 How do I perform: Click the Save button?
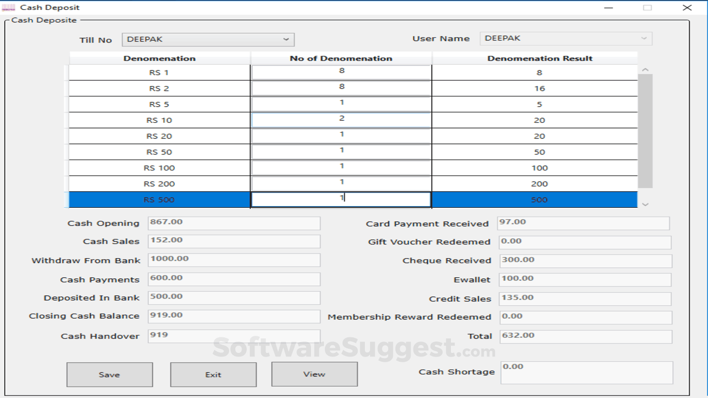[x=109, y=374]
